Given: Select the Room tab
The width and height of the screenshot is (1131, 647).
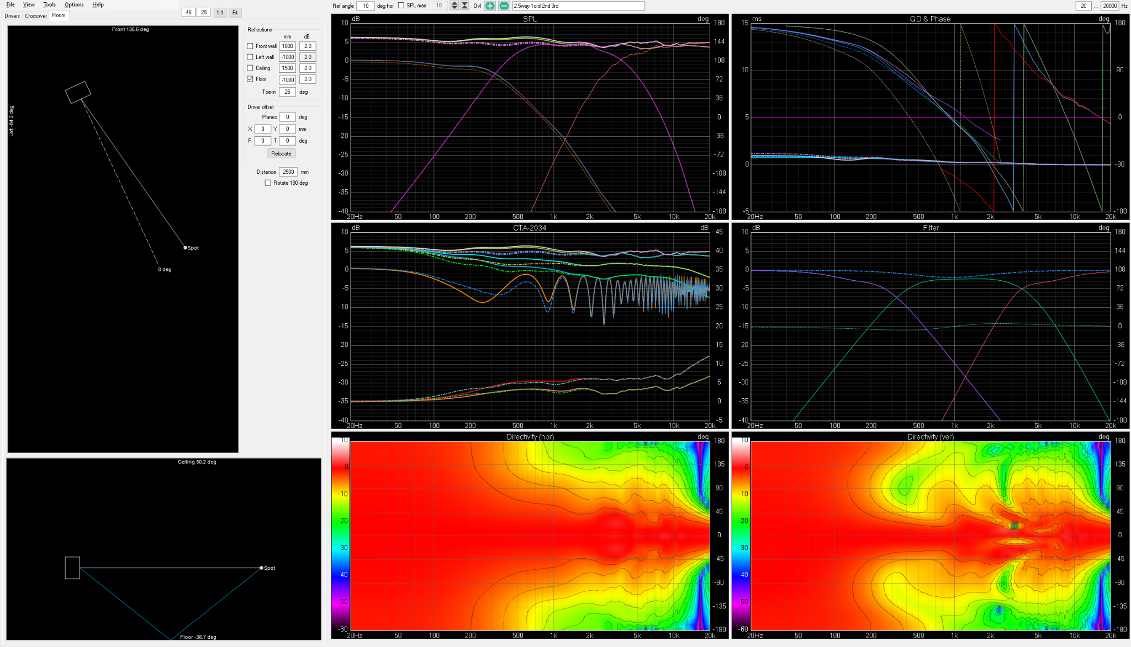Looking at the screenshot, I should 59,15.
